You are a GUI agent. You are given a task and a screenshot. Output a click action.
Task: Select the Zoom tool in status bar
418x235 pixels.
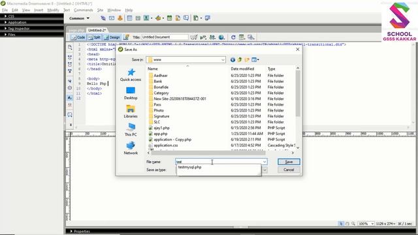(353, 223)
